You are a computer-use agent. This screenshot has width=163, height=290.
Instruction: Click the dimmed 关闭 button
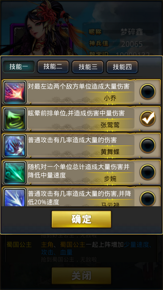click(81, 276)
